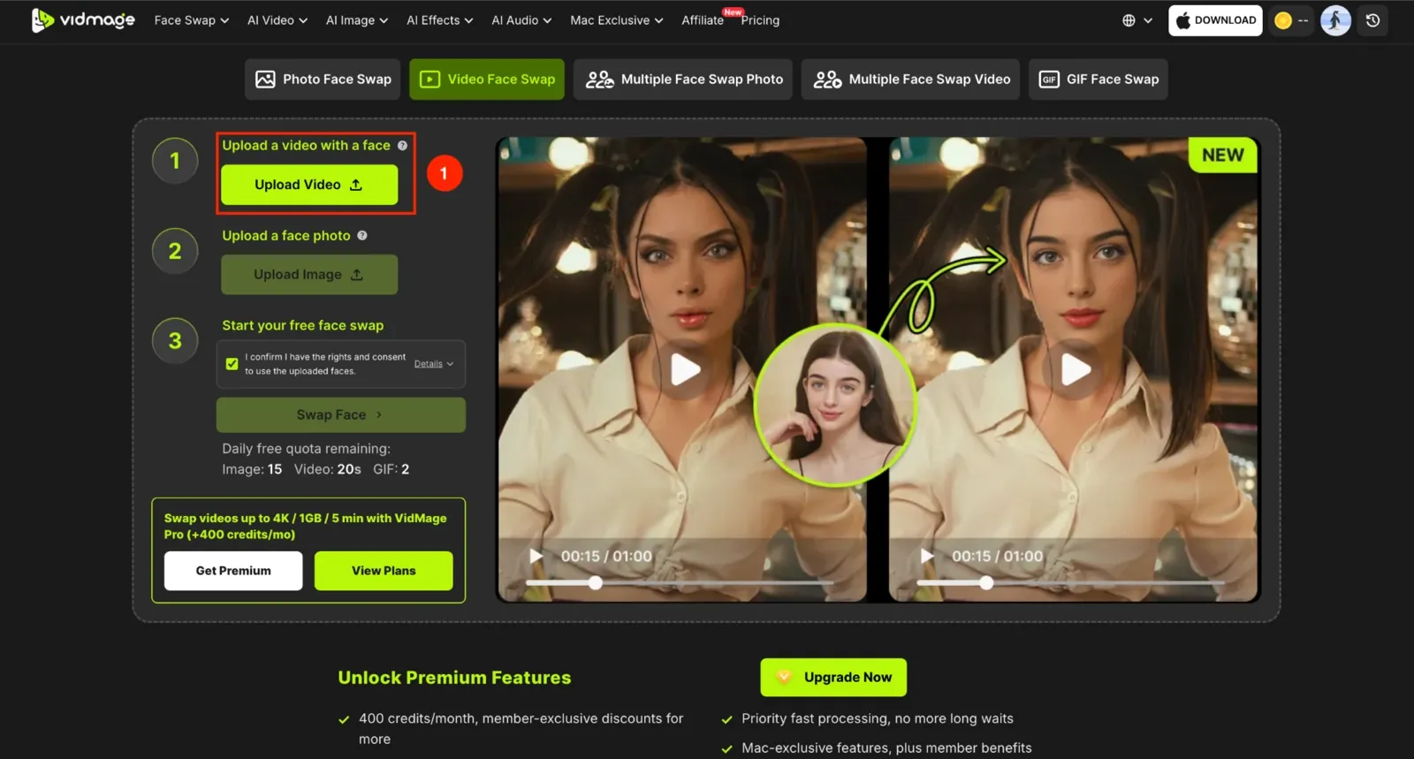Expand the AI Video dropdown
The image size is (1414, 759).
[x=277, y=20]
